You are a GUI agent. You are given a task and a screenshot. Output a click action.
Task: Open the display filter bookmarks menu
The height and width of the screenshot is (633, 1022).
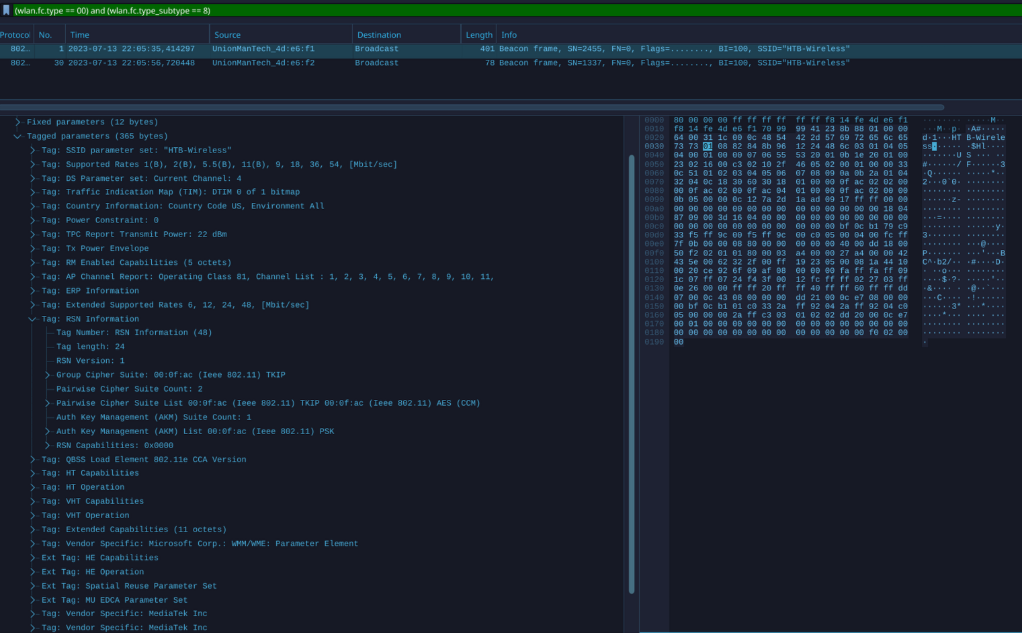7,10
